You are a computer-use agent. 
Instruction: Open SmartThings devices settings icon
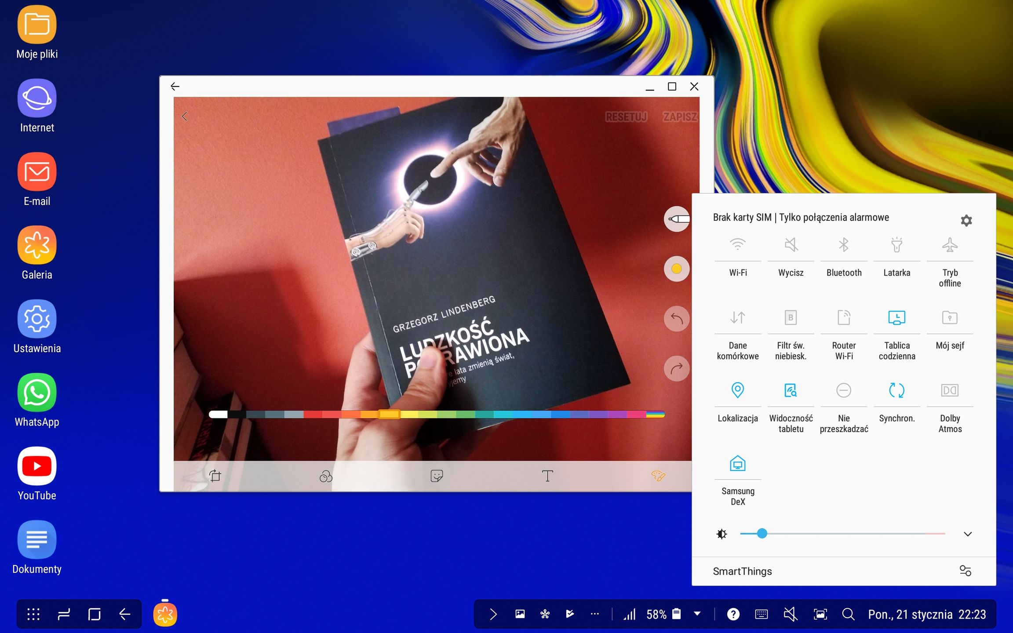966,571
